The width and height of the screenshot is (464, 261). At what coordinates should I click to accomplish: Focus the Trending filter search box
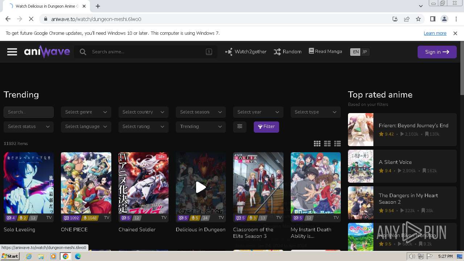point(29,112)
